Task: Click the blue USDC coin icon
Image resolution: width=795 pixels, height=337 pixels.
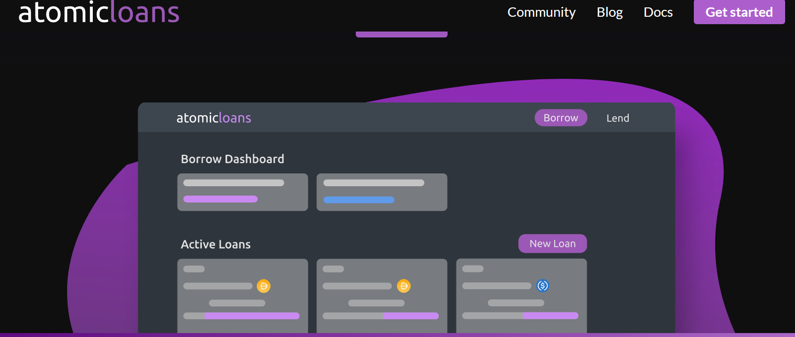Action: pyautogui.click(x=543, y=286)
